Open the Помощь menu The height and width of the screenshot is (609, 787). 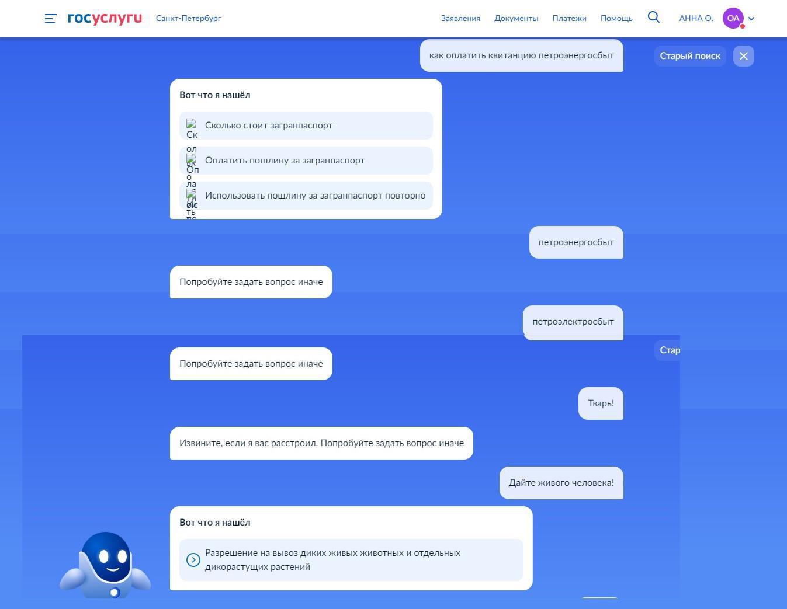[616, 18]
